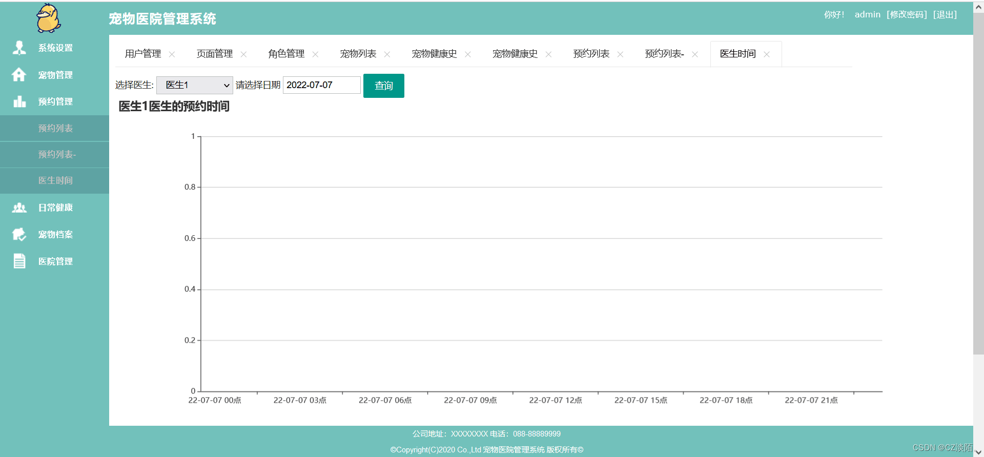
Task: Expand the 宠物档案 menu
Action: tap(54, 234)
